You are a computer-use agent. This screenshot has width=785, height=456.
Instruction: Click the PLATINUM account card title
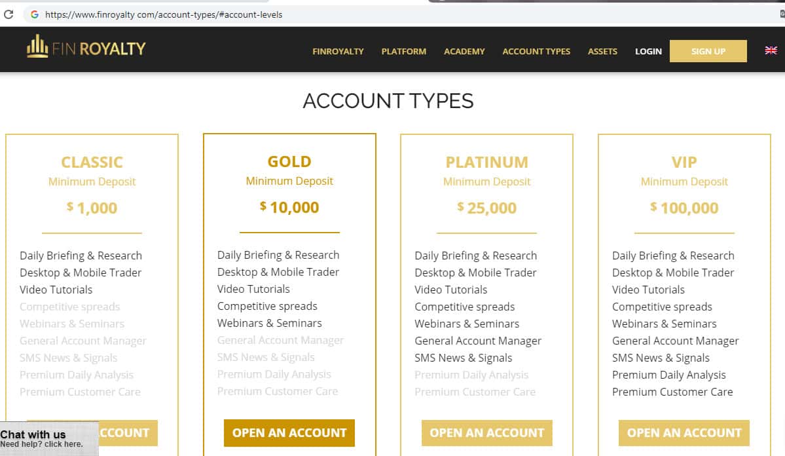pos(486,162)
